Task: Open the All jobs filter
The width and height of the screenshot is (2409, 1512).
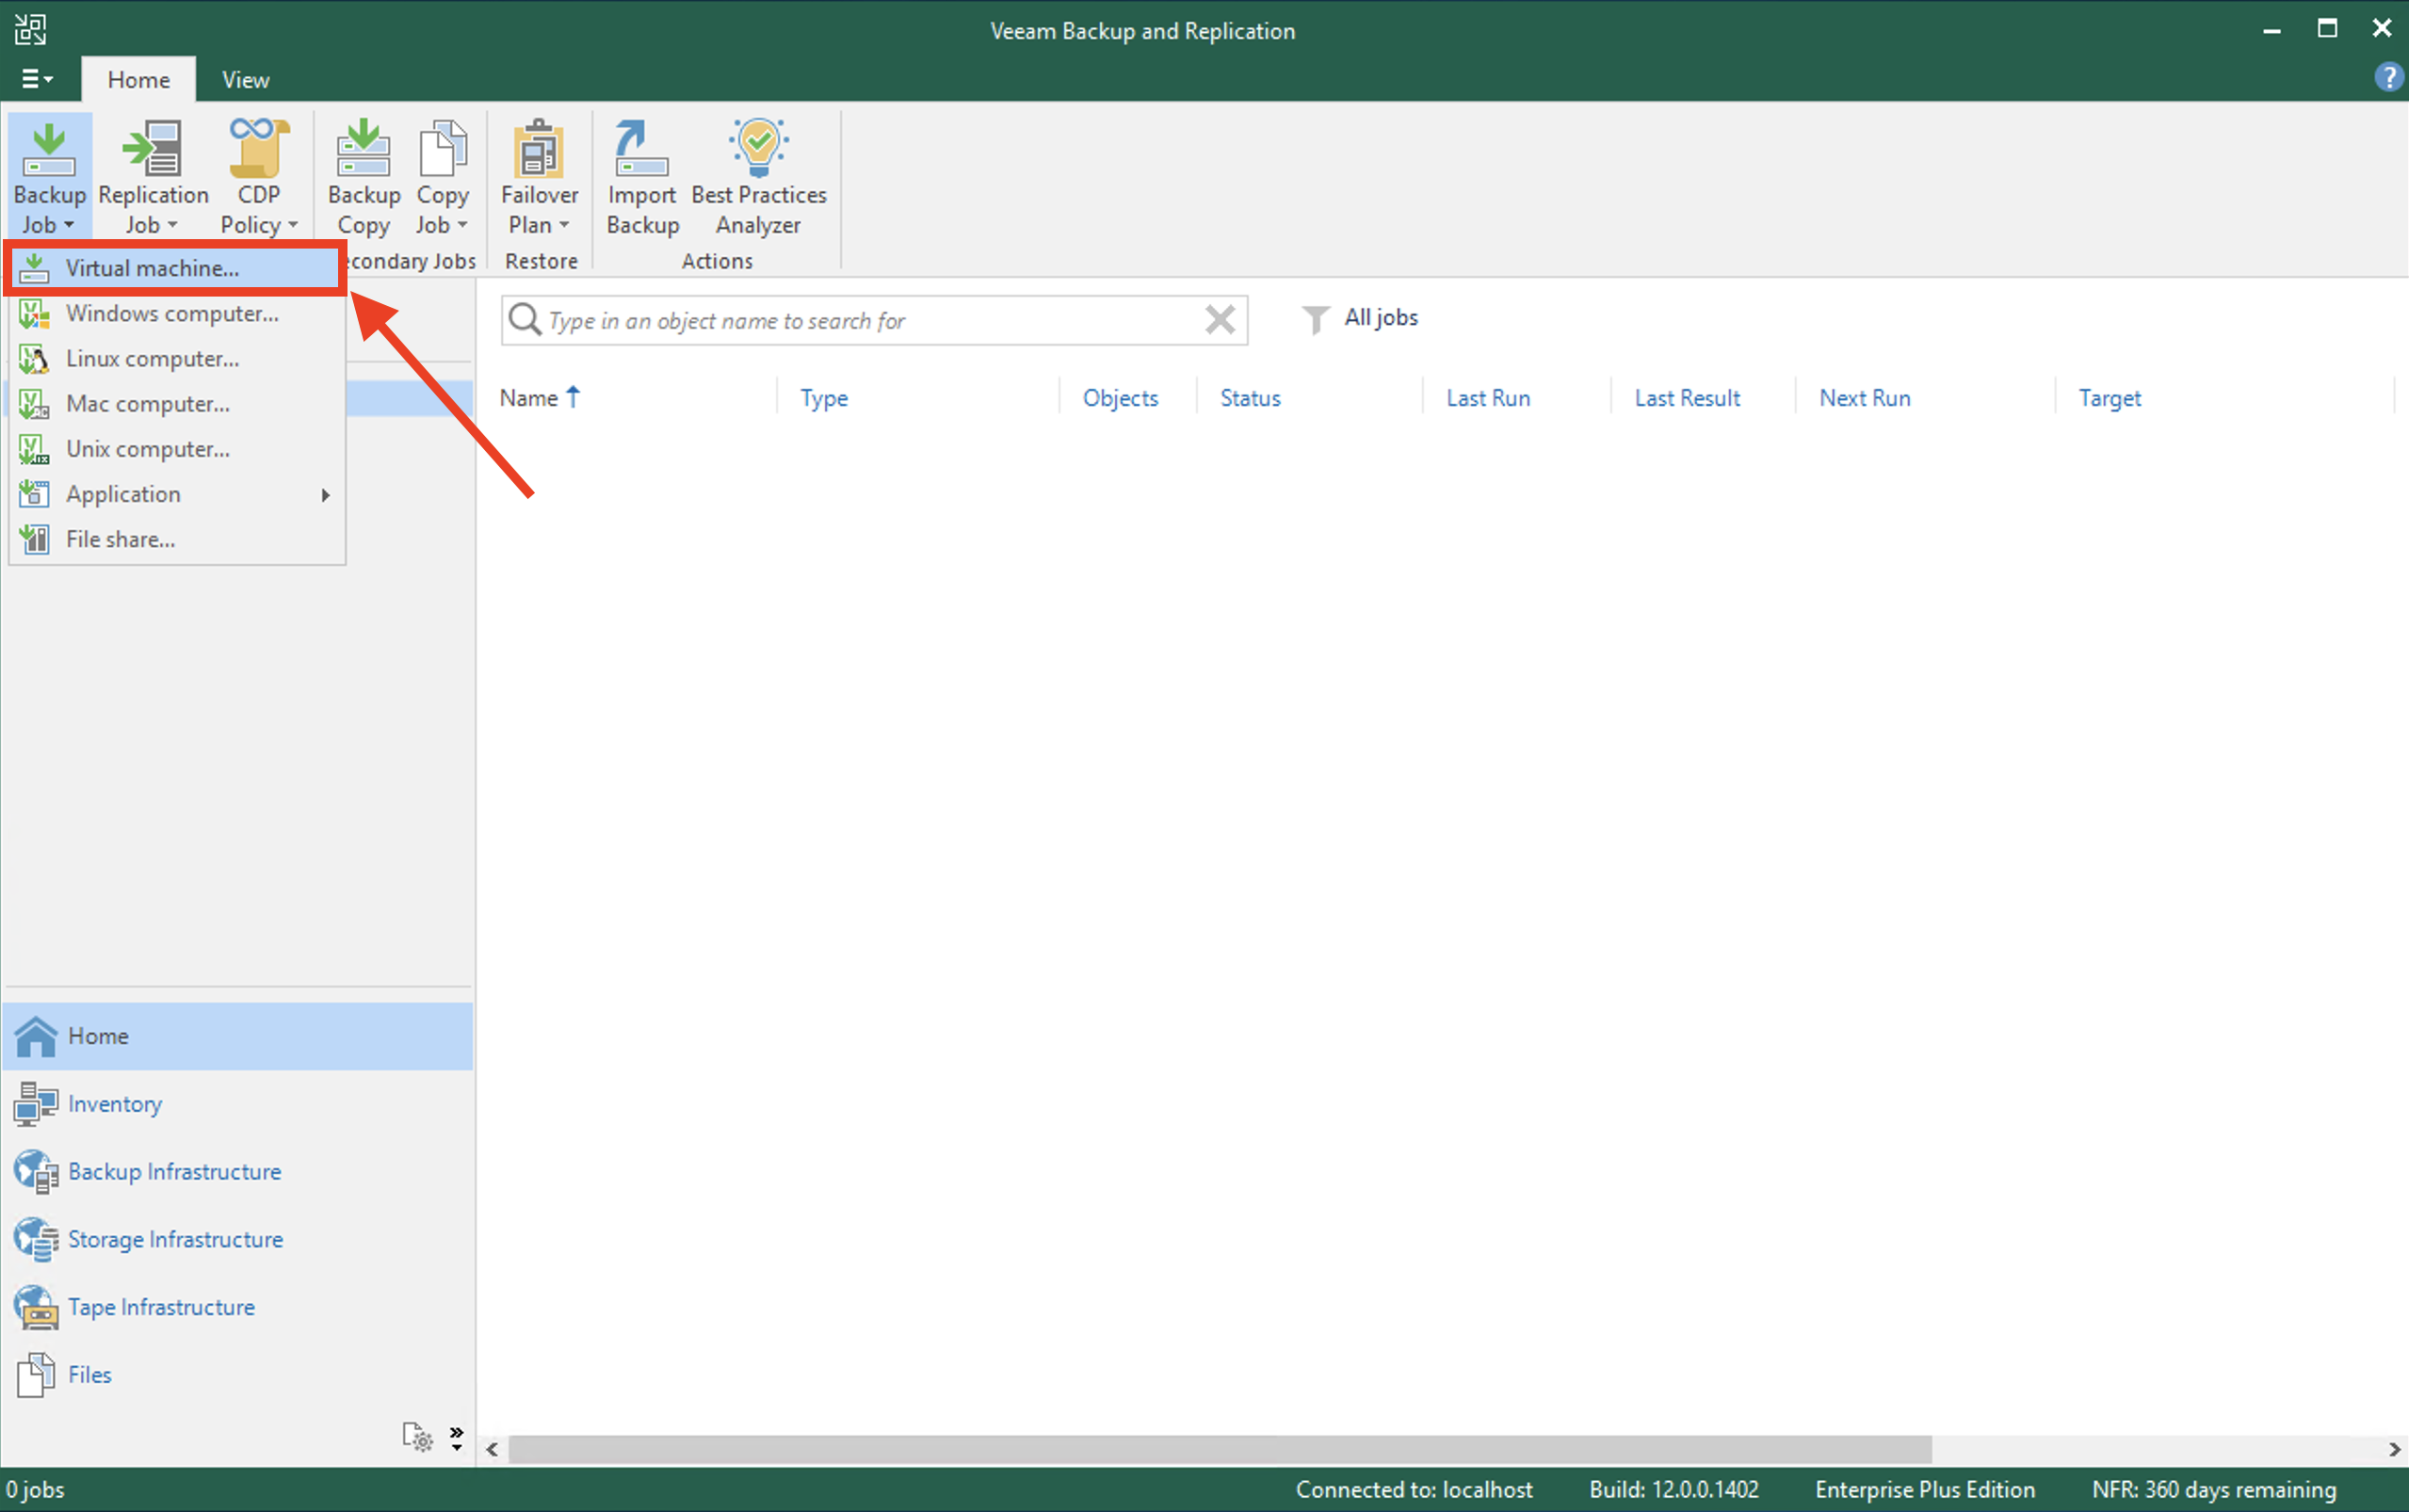Action: point(1359,318)
